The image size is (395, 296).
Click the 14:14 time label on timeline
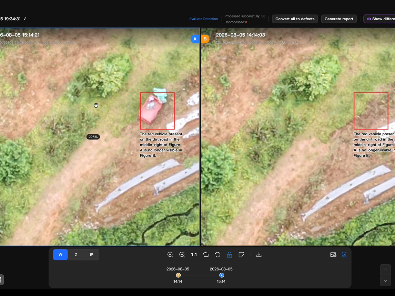point(178,282)
